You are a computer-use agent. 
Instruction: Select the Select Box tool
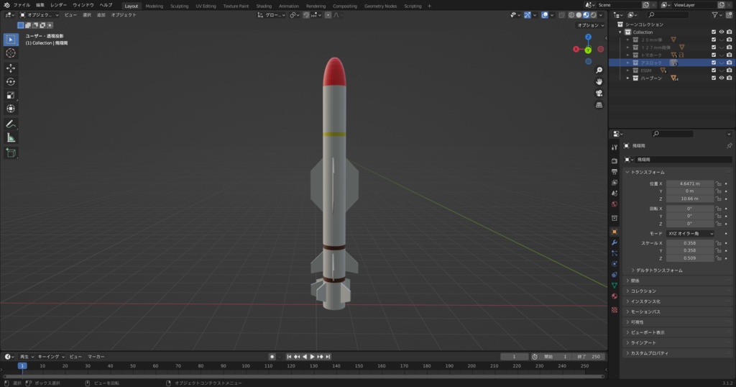click(x=11, y=40)
